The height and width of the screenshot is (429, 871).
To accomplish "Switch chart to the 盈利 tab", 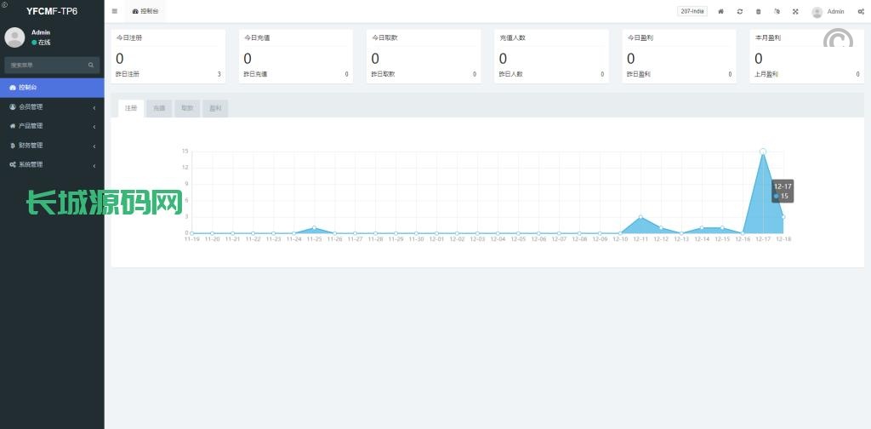I will pos(215,108).
